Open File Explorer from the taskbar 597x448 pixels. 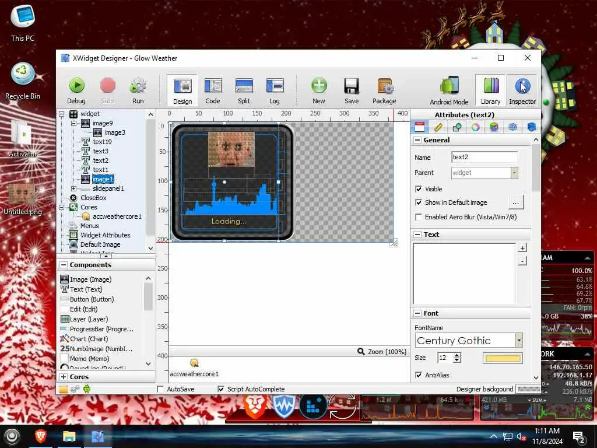[x=69, y=436]
